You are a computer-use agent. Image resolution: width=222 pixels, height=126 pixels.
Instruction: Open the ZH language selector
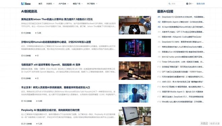190,4
